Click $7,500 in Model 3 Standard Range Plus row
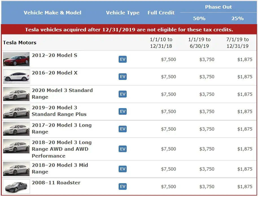This screenshot has width=258, height=197. click(x=169, y=111)
